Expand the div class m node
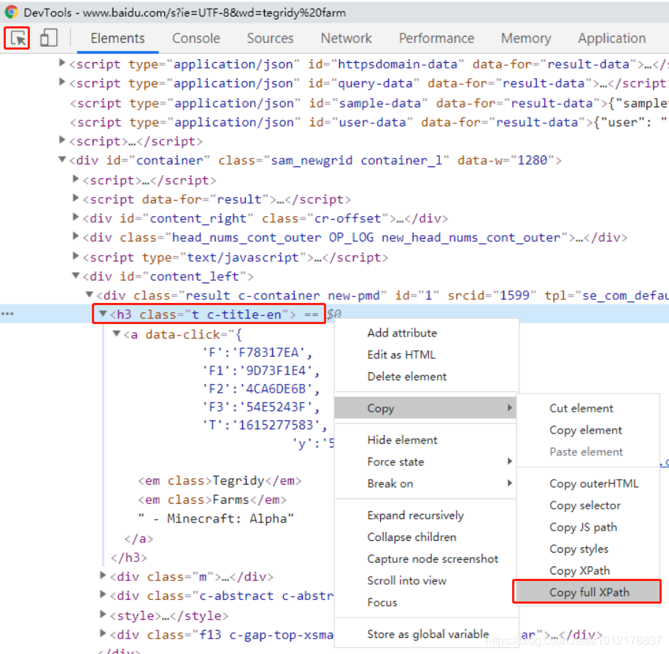The image size is (669, 654). (x=103, y=575)
